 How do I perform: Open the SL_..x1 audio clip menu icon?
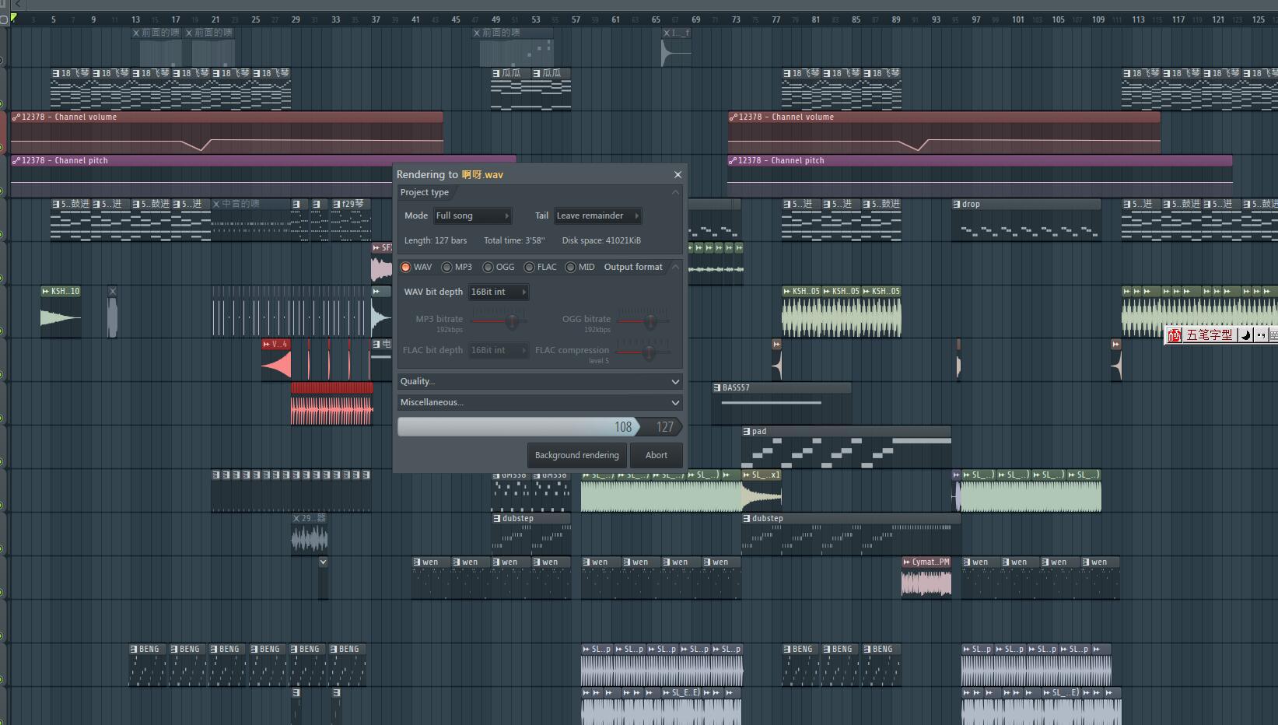tap(747, 475)
